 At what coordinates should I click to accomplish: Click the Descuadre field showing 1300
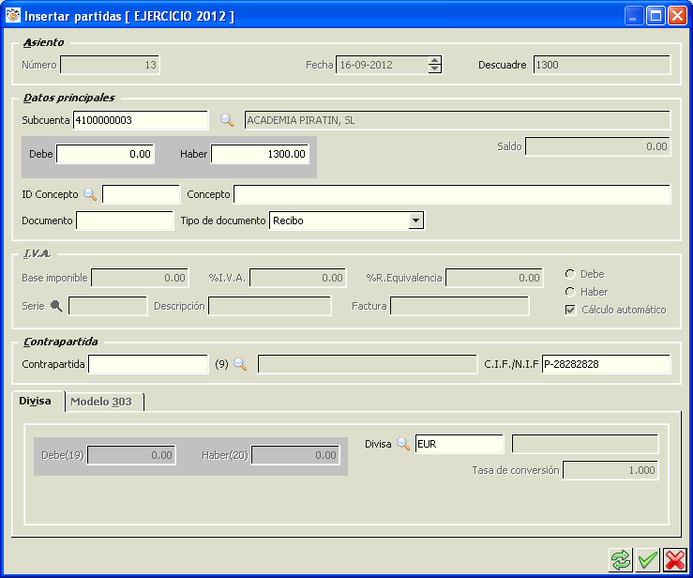602,65
